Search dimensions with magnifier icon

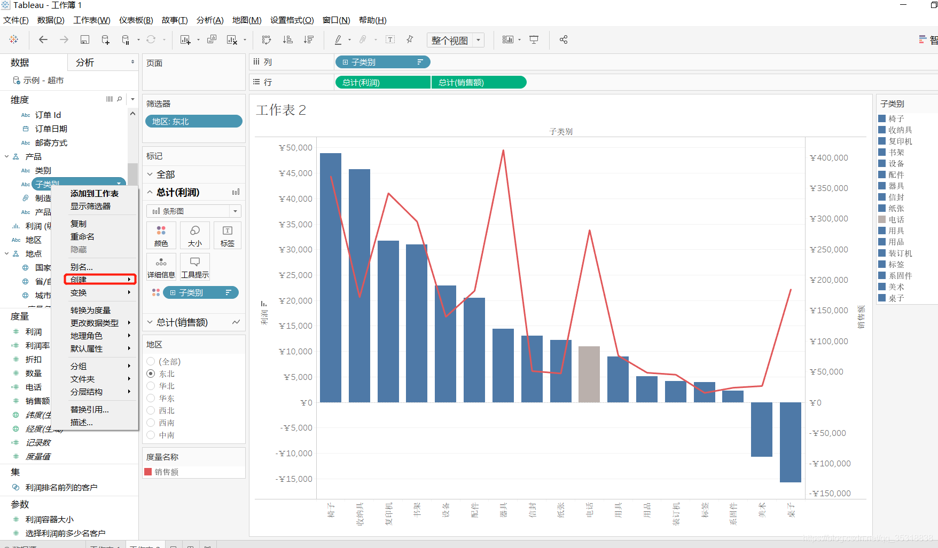[x=120, y=99]
